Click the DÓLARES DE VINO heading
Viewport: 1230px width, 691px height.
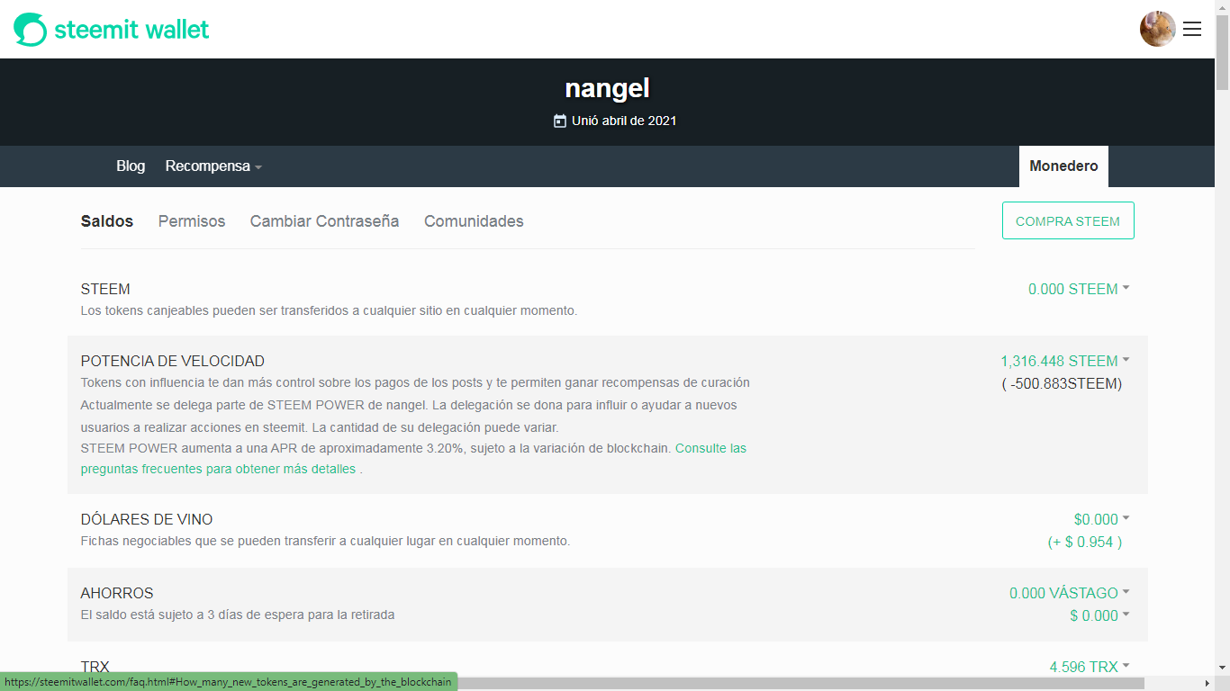tap(147, 519)
